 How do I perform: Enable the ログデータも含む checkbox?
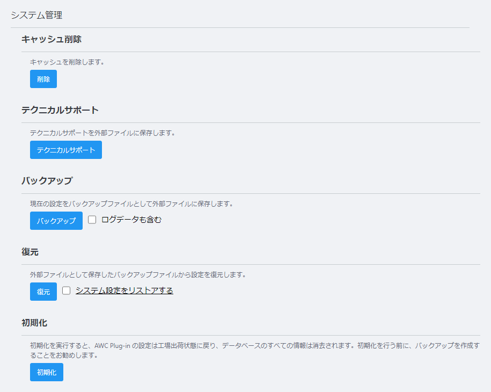[92, 220]
